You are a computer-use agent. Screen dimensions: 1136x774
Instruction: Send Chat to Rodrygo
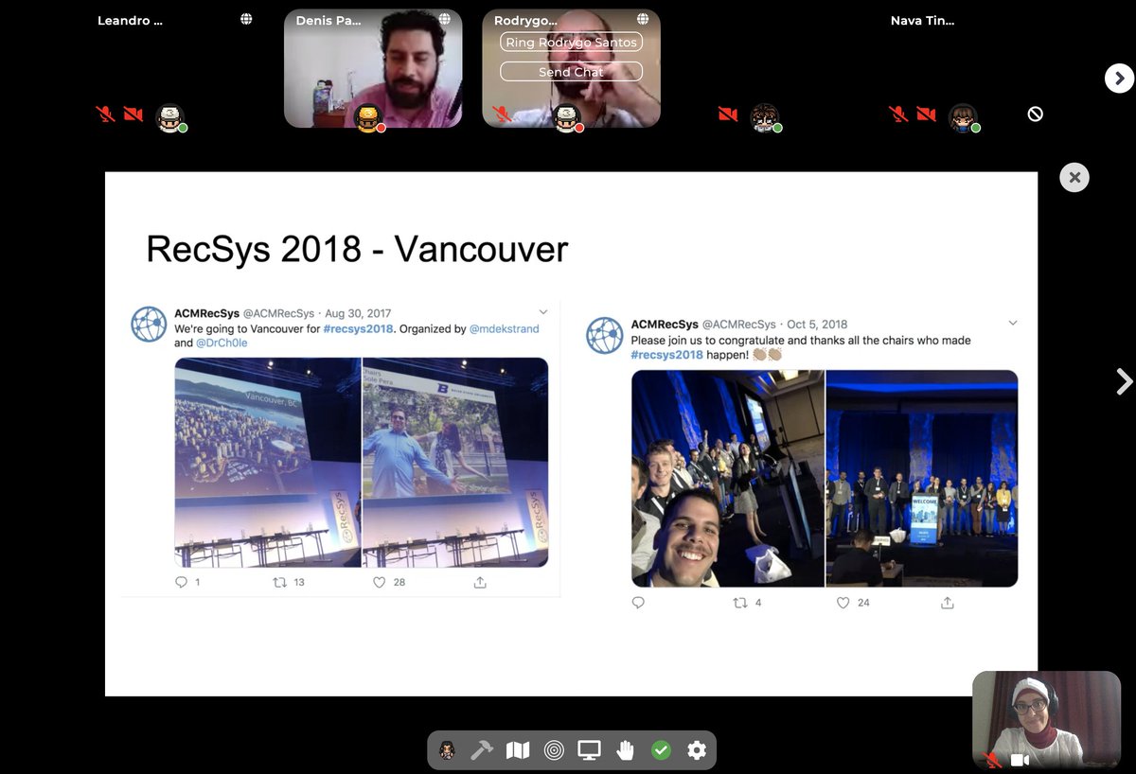(571, 72)
